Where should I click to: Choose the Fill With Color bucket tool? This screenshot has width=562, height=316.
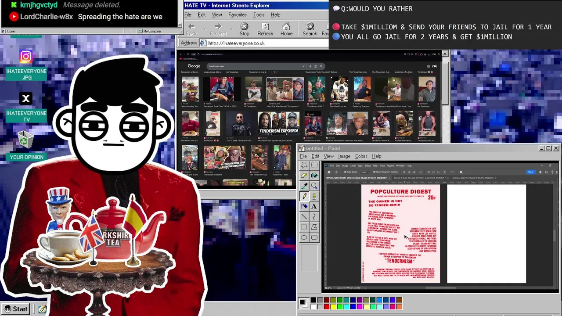(x=314, y=175)
